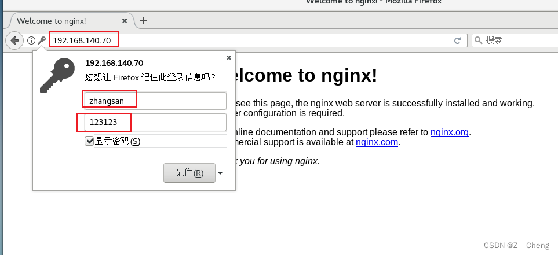The height and width of the screenshot is (255, 558).
Task: Dismiss the save login popup
Action: (229, 58)
